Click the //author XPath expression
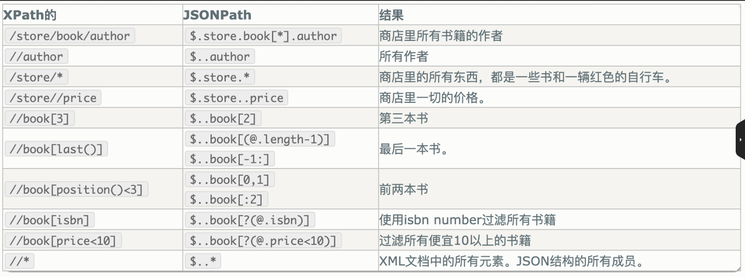Screen dimensions: 745x277 [x=36, y=56]
